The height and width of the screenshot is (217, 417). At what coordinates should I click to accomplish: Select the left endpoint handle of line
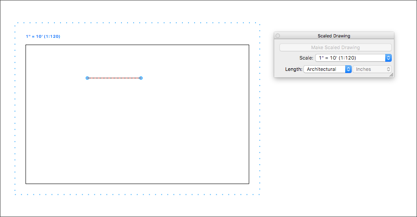tap(87, 78)
